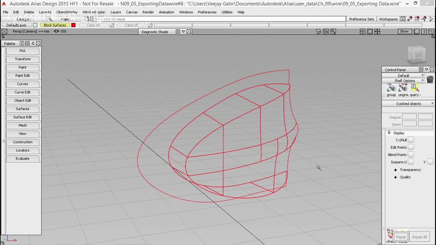This screenshot has height=245, width=436.
Task: Click the look-at circle icon in the viewport bar
Action: coord(370,31)
